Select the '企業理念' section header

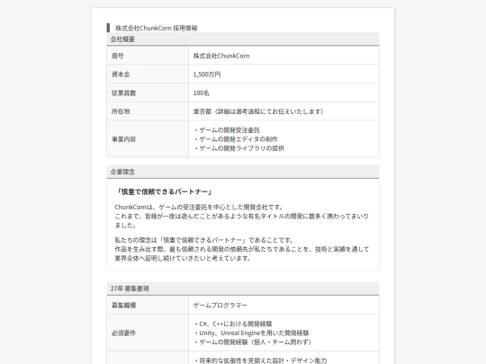tap(243, 172)
